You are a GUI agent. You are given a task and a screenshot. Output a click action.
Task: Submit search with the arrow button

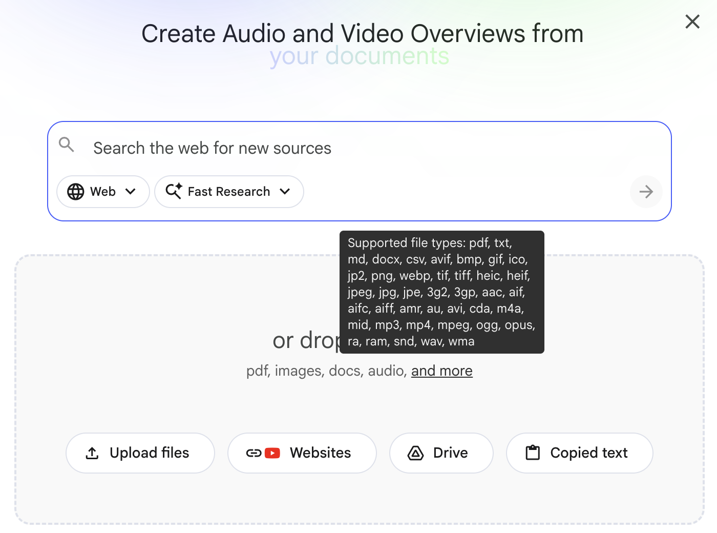coord(646,192)
